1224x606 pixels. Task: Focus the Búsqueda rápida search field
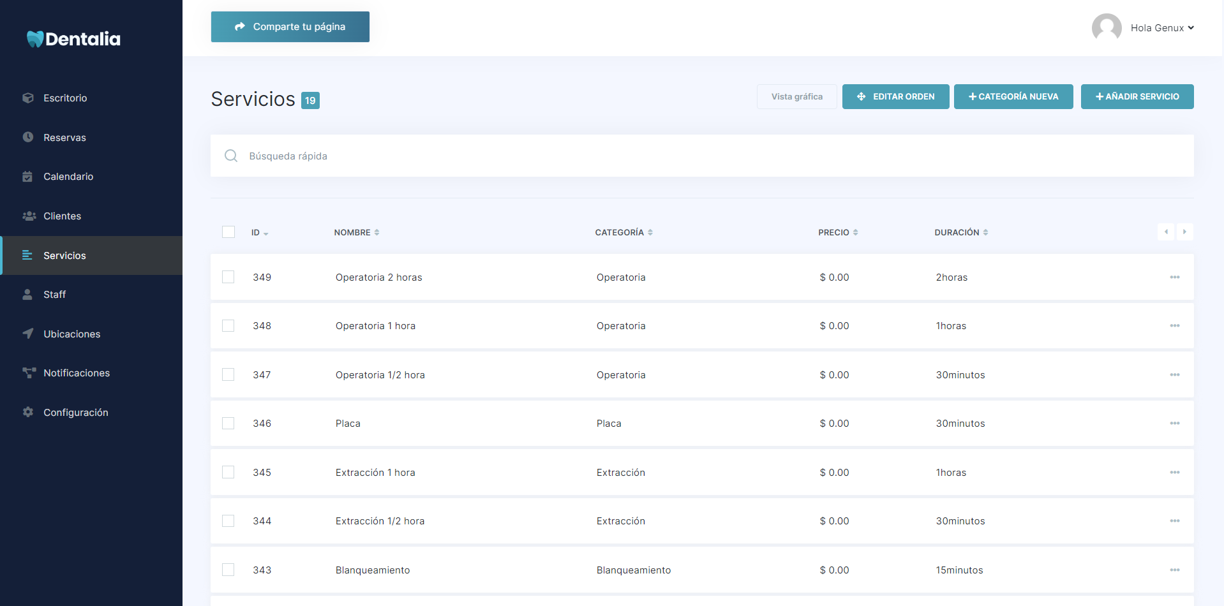coord(702,156)
